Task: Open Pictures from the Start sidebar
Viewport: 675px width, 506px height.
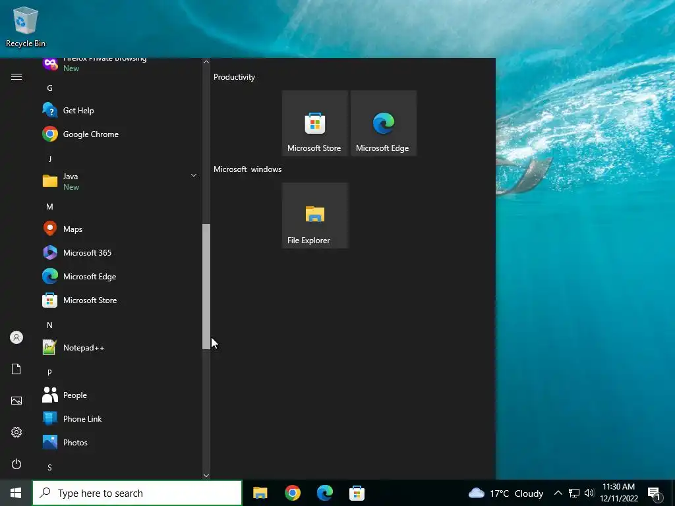Action: pos(16,401)
